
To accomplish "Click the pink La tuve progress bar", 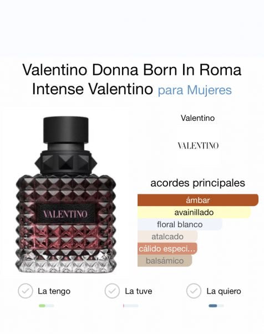I will point(131,306).
